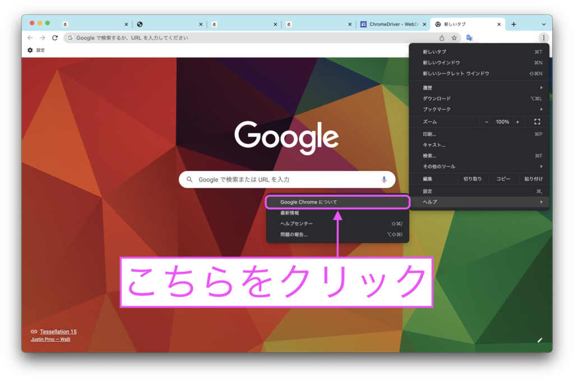Expand the 履歴 submenu
Image resolution: width=574 pixels, height=381 pixels.
479,88
